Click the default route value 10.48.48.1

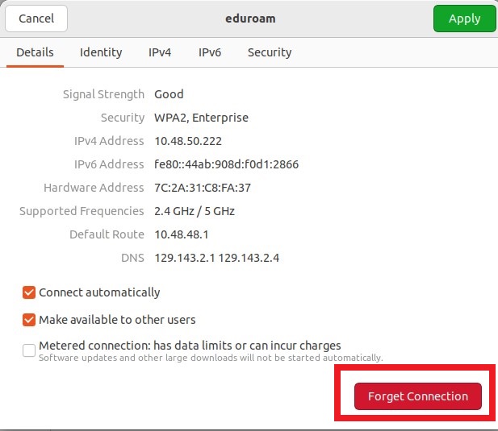click(183, 234)
